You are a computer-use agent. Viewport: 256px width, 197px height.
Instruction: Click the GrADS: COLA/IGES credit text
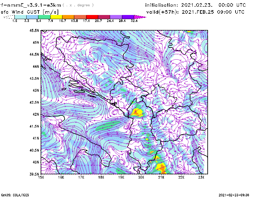click(15, 195)
